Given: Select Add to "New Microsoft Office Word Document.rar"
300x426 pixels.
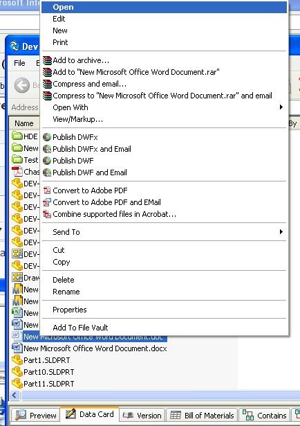Looking at the screenshot, I should 164,72.
